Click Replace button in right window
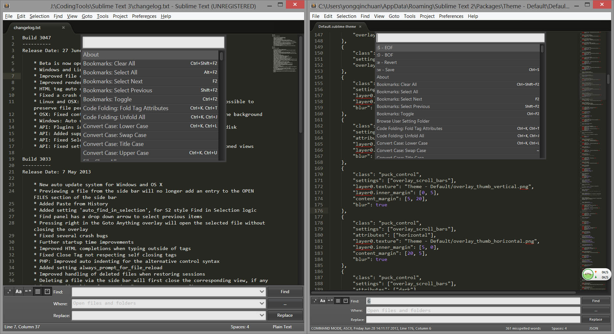Viewport: 614px width, 334px height. (596, 319)
